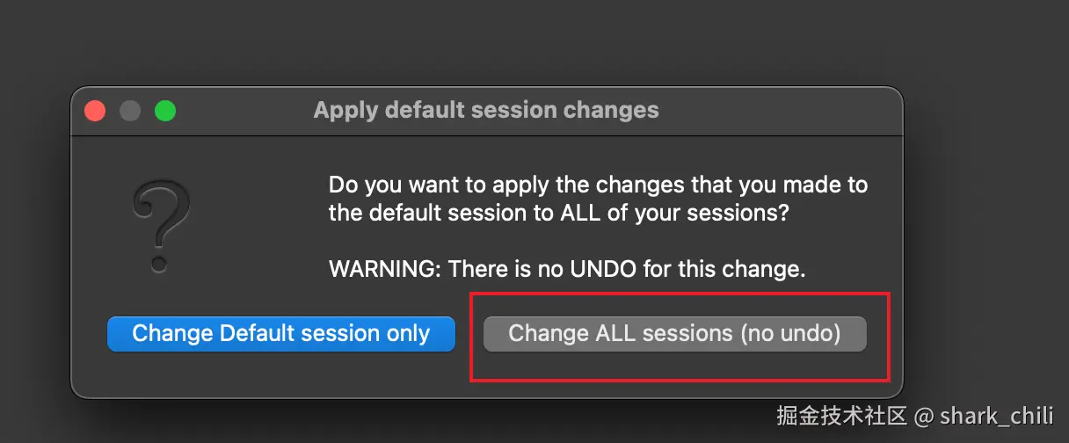Close the dialog with the red button
The image size is (1069, 443).
[95, 111]
